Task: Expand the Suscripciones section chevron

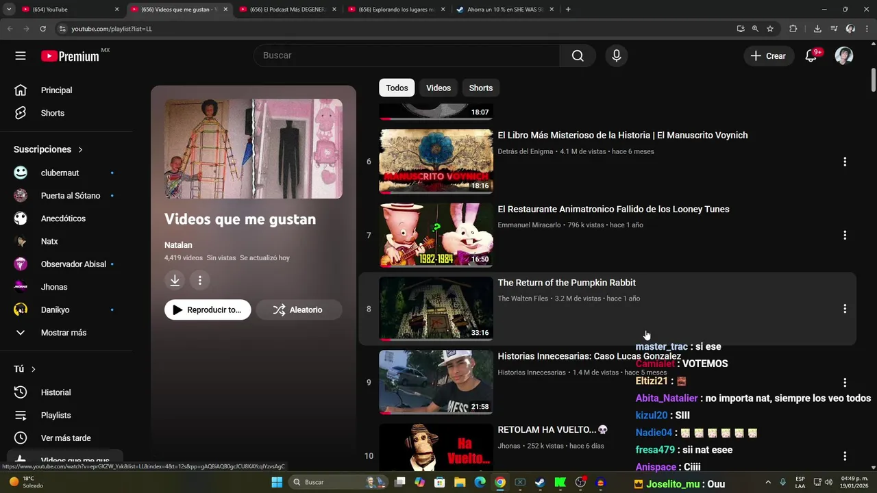Action: click(80, 149)
